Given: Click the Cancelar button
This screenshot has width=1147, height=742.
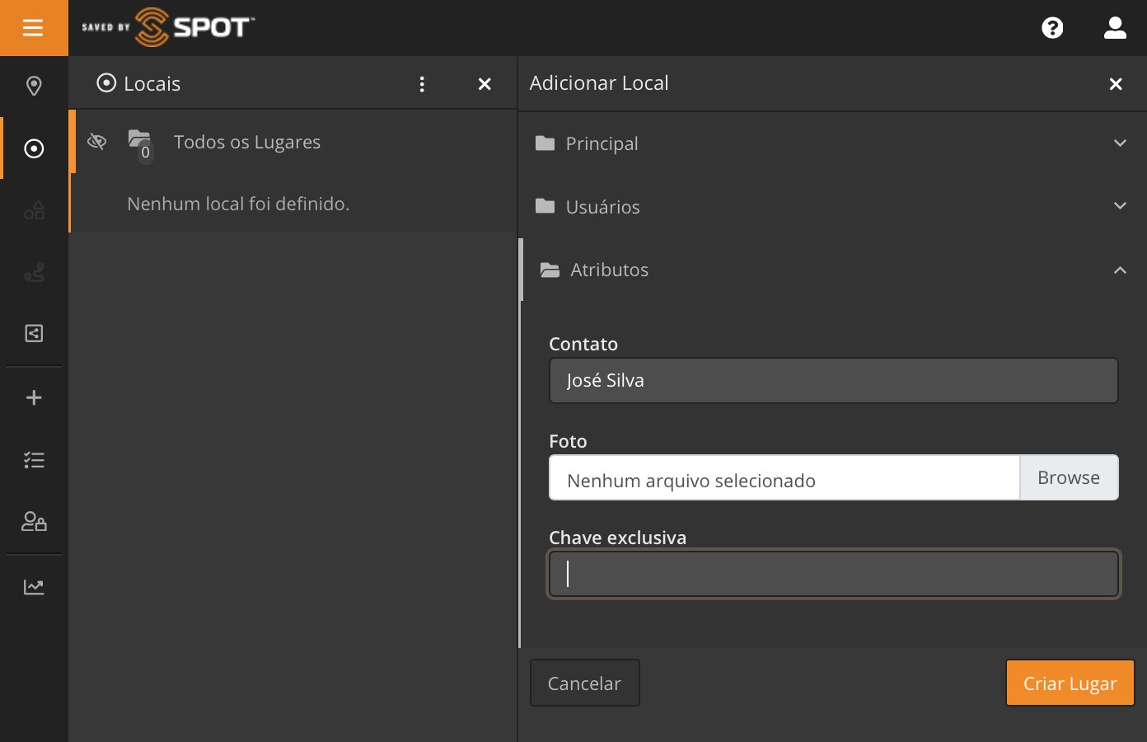Looking at the screenshot, I should coord(584,683).
